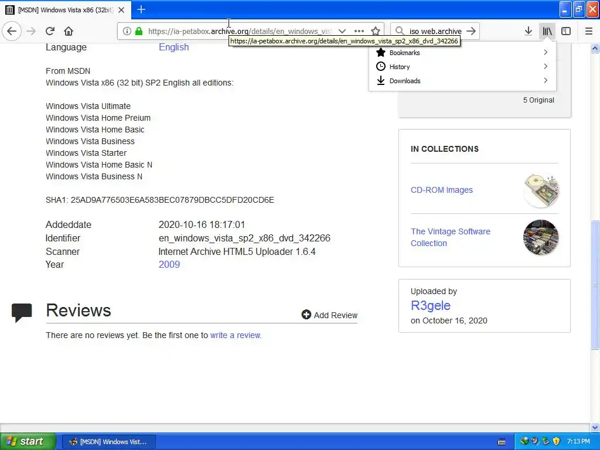Click the forward navigation arrow
The image size is (600, 450).
pyautogui.click(x=31, y=31)
